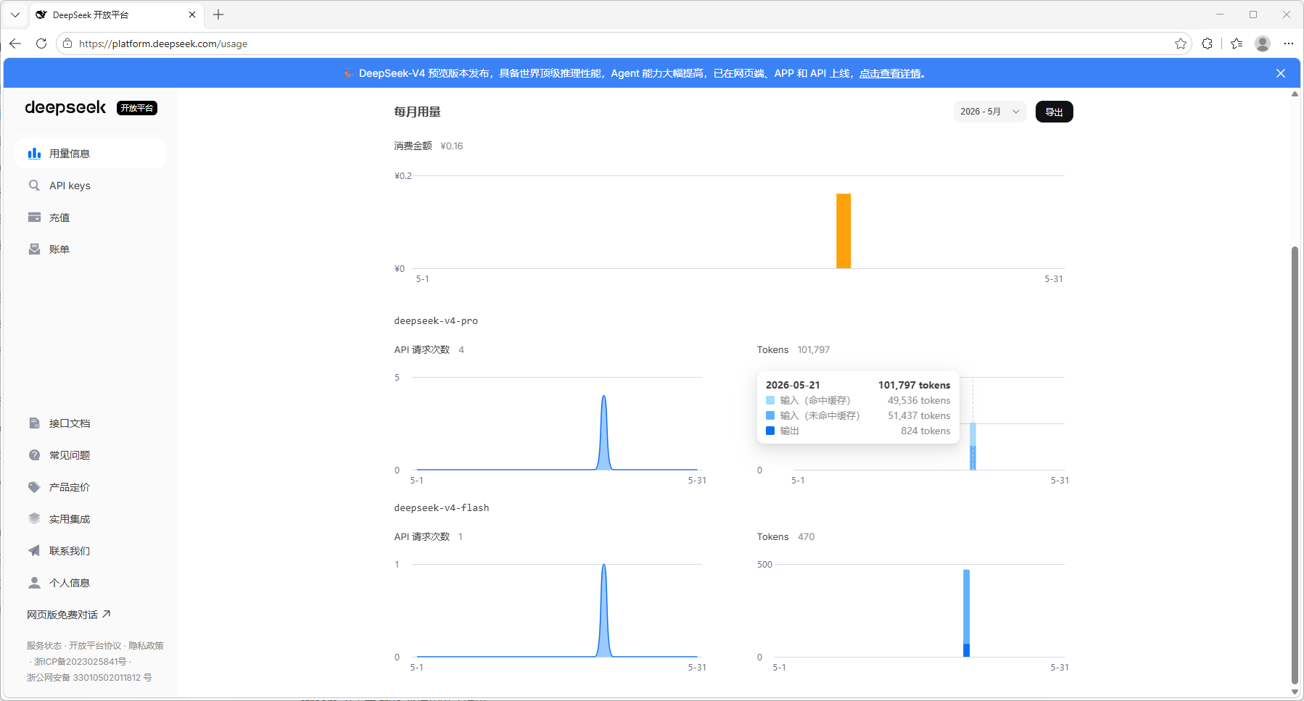
Task: Open browser profile avatar
Action: (x=1263, y=43)
